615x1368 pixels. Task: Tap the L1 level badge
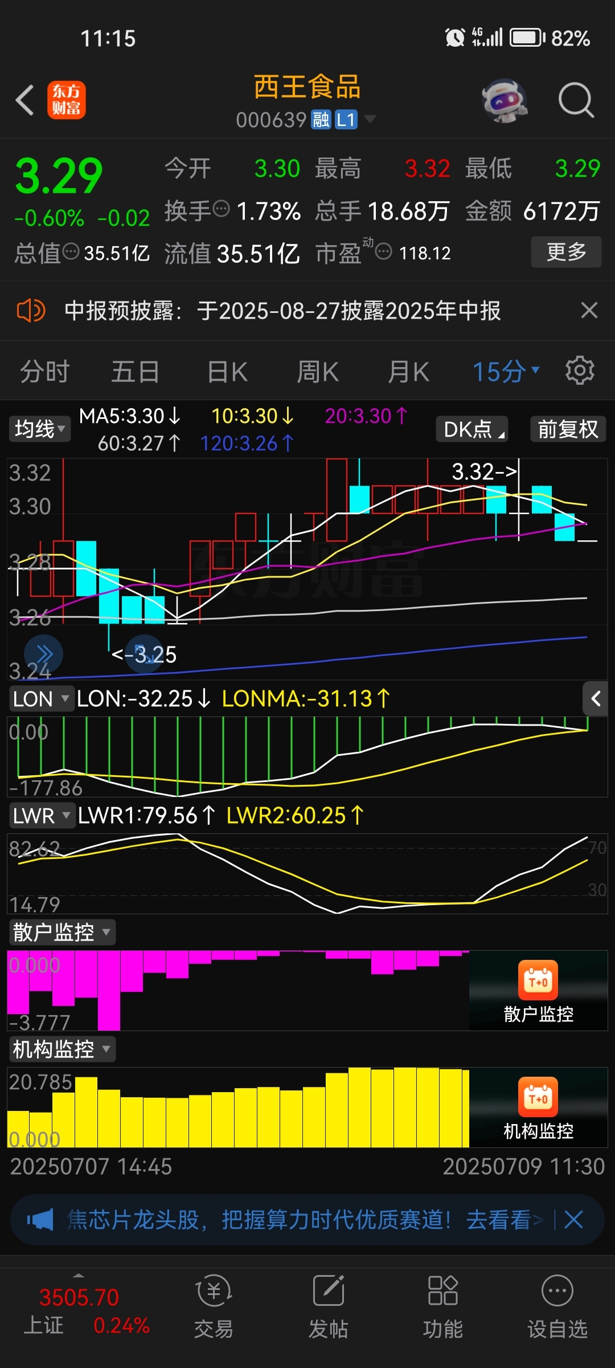346,120
